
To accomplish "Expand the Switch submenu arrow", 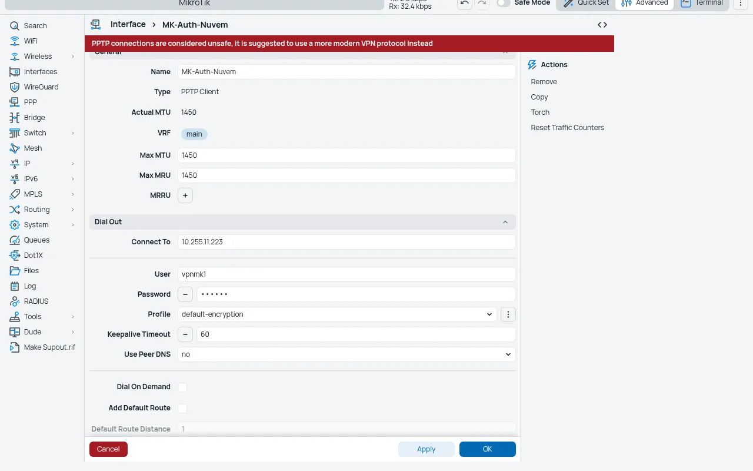I will pos(73,133).
